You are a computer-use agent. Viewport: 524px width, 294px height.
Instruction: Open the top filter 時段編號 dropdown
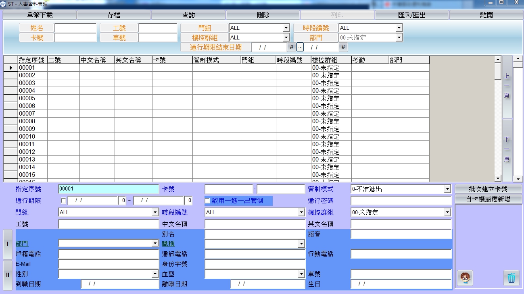point(399,28)
